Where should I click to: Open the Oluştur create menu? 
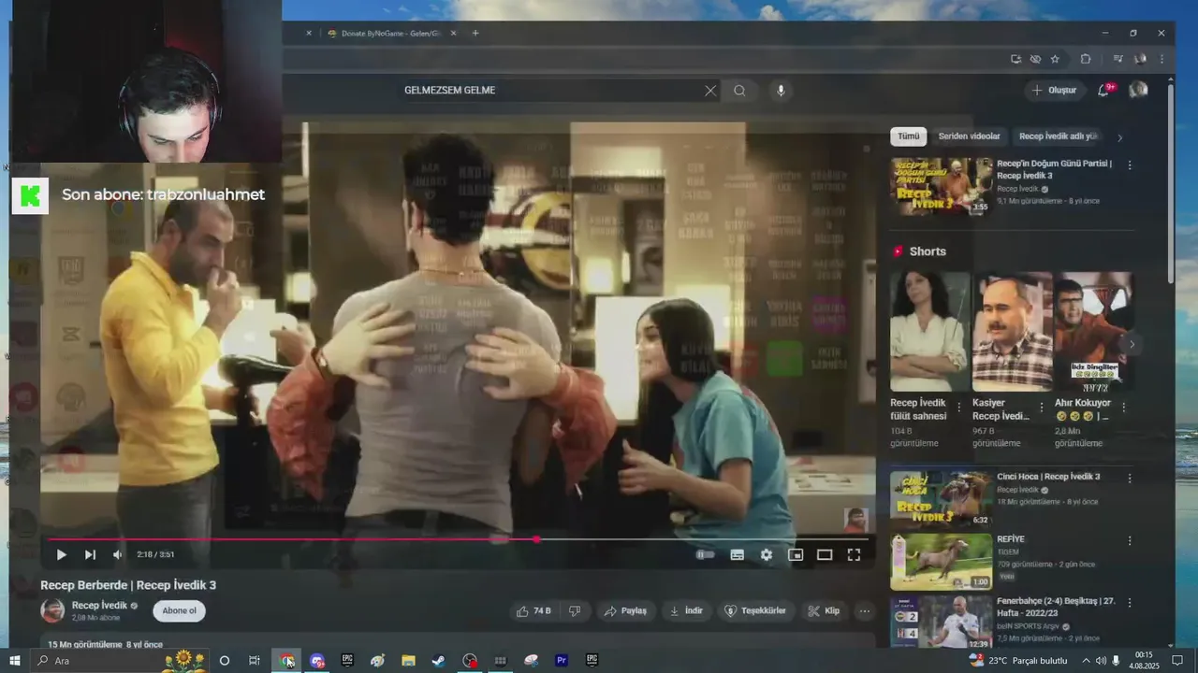pos(1055,90)
